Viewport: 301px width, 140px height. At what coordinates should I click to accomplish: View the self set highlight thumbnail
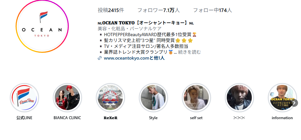(x=196, y=97)
